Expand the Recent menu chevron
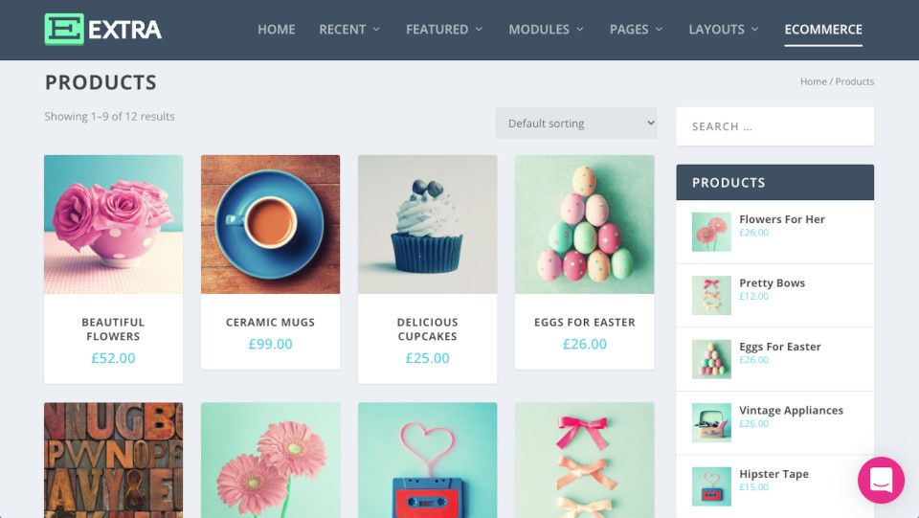The height and width of the screenshot is (518, 919). click(x=376, y=30)
